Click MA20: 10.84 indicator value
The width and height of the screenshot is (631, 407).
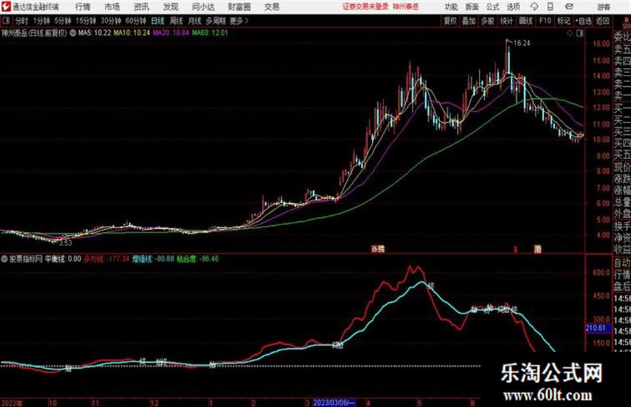(171, 33)
